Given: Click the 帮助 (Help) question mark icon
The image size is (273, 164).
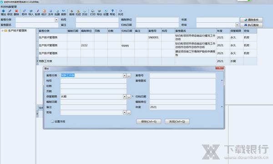Looking at the screenshot, I should click(x=112, y=13).
